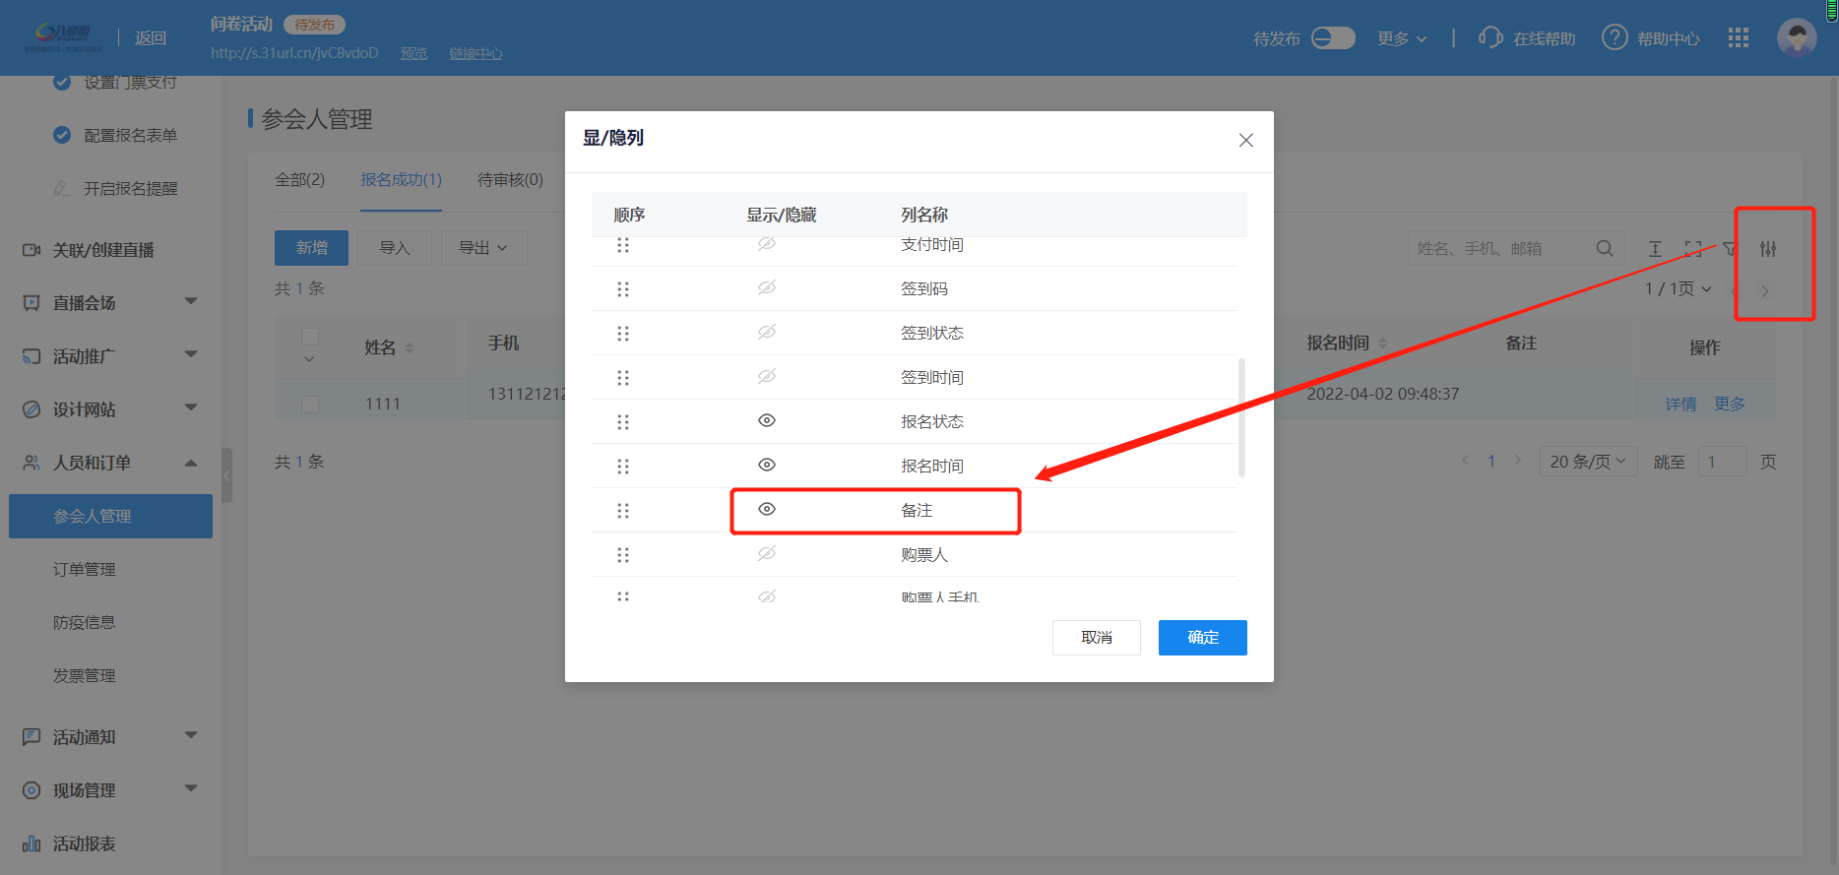Open 防疫信息 in the sidebar

coord(85,622)
